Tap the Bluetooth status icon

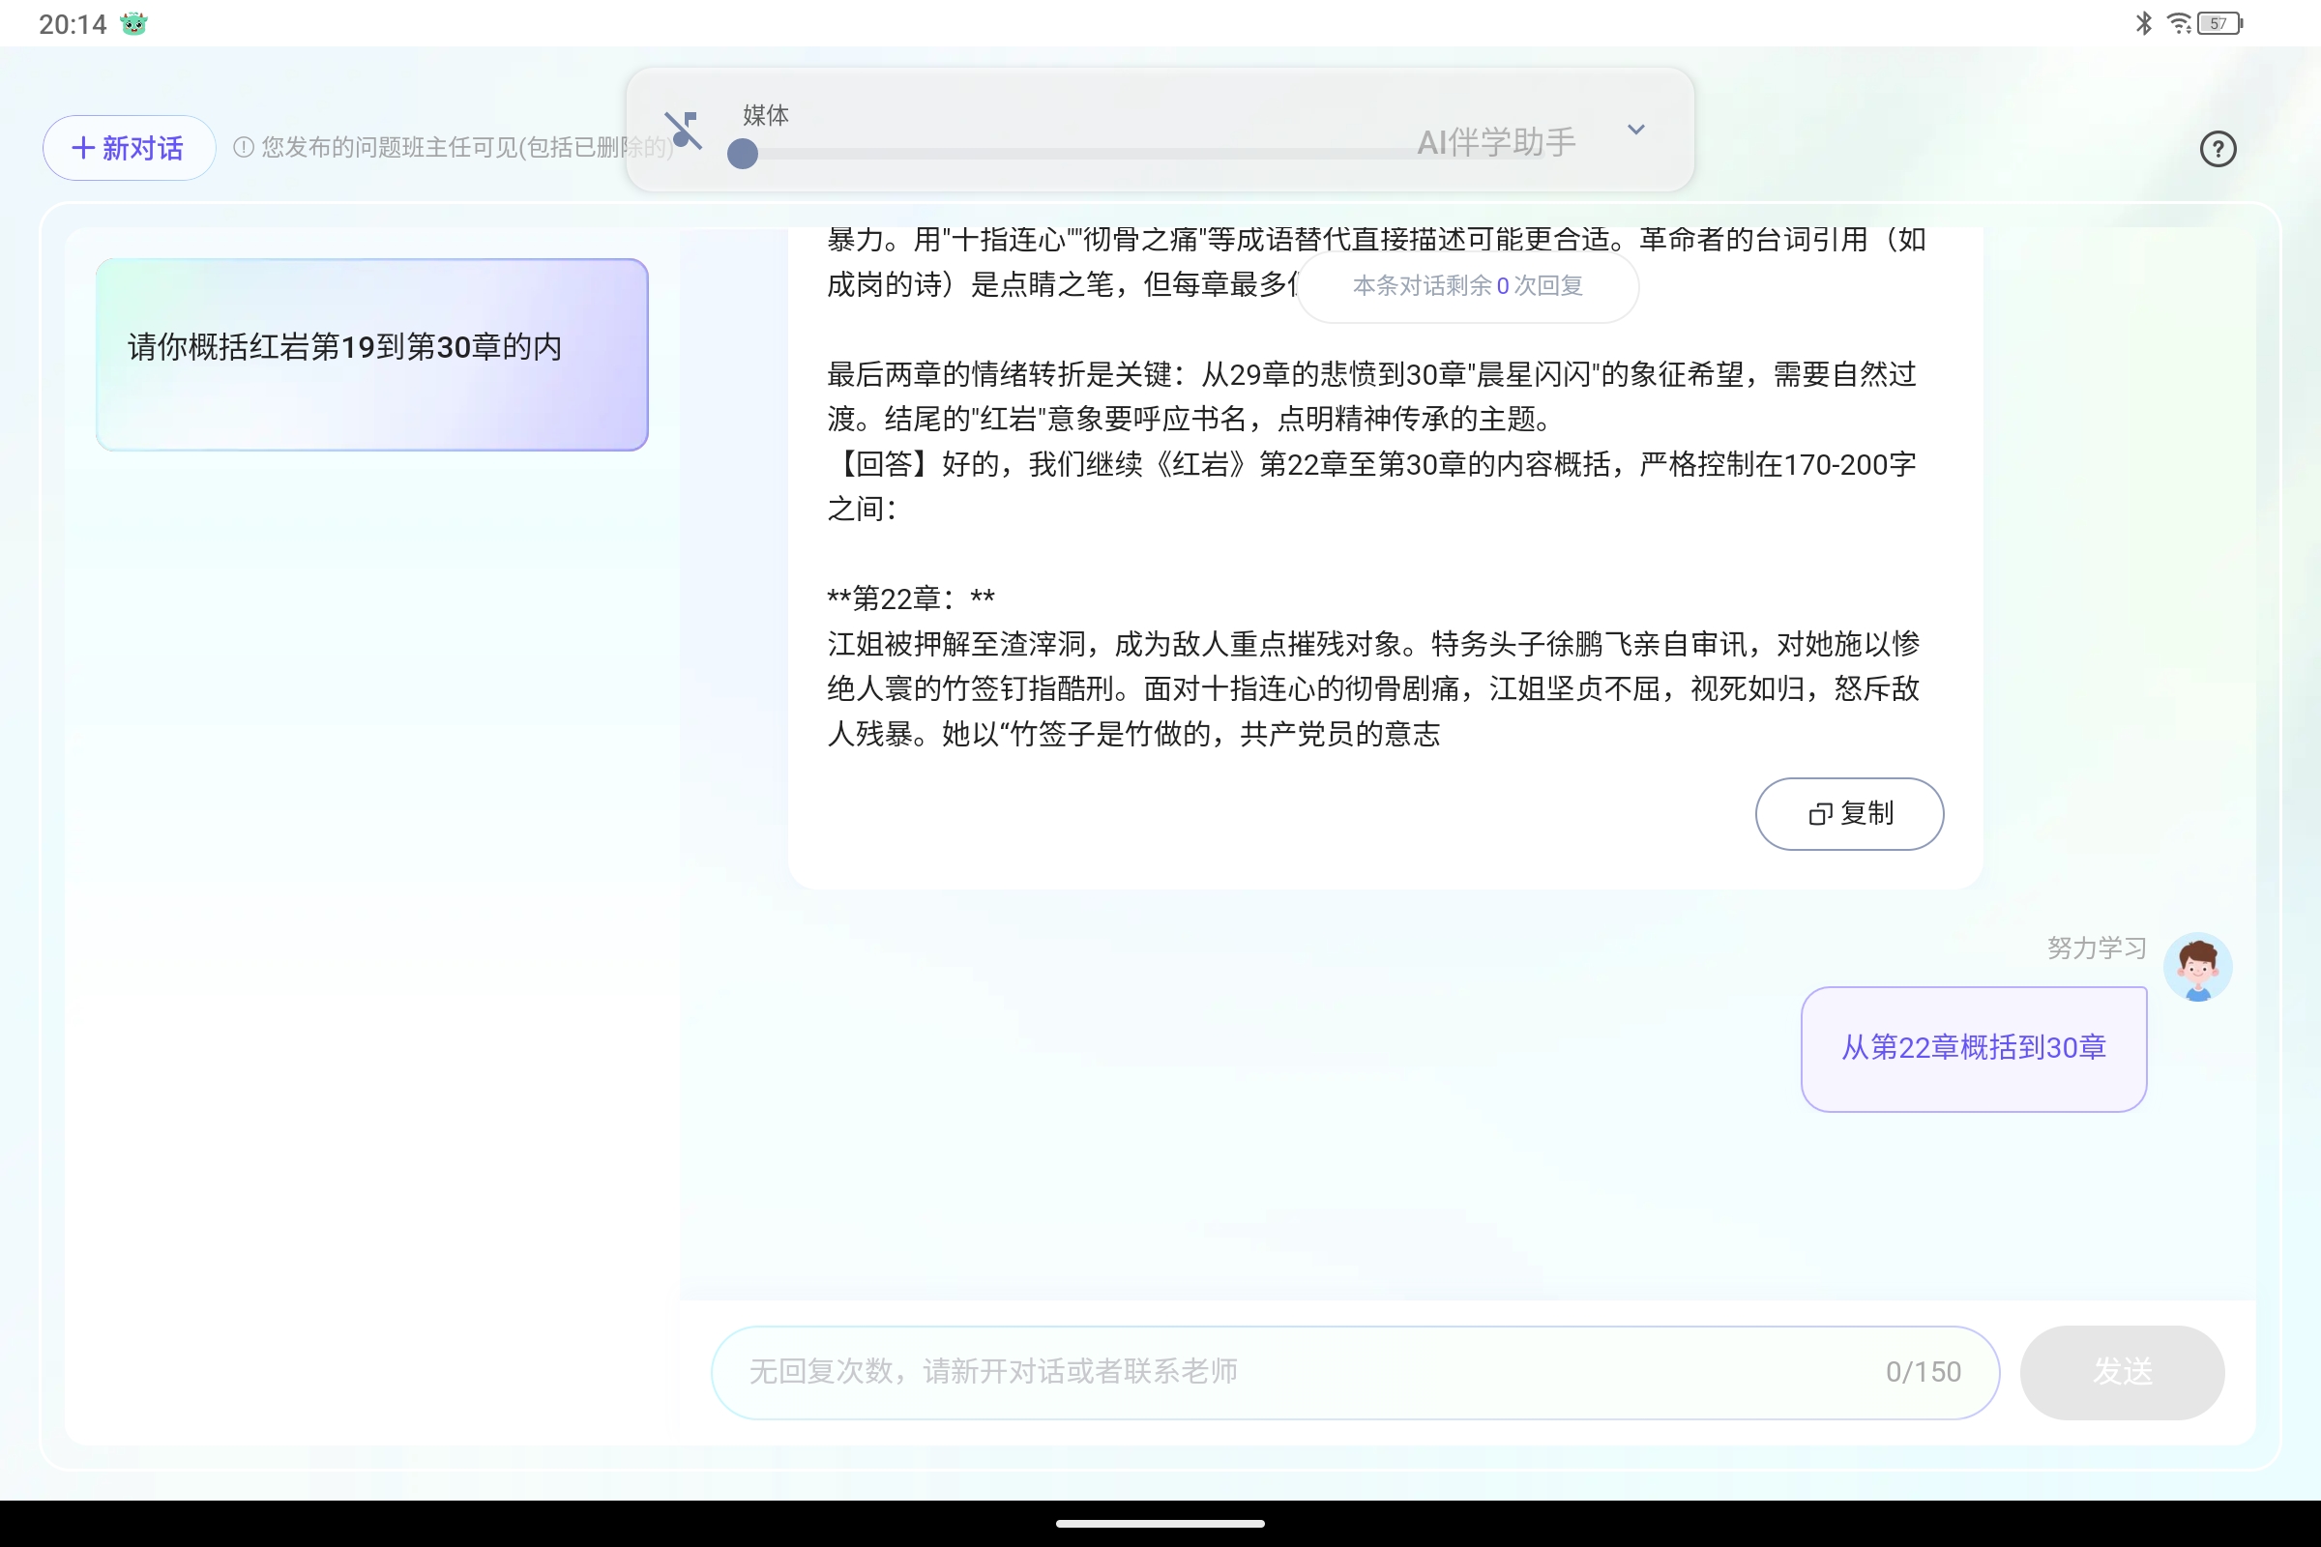point(2143,22)
